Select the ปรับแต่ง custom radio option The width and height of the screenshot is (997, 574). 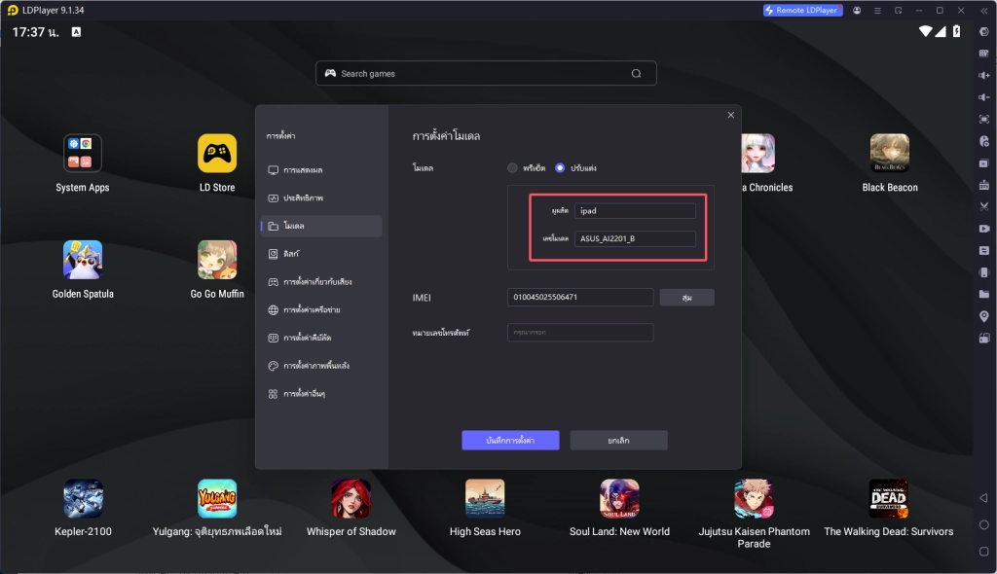[x=560, y=167]
